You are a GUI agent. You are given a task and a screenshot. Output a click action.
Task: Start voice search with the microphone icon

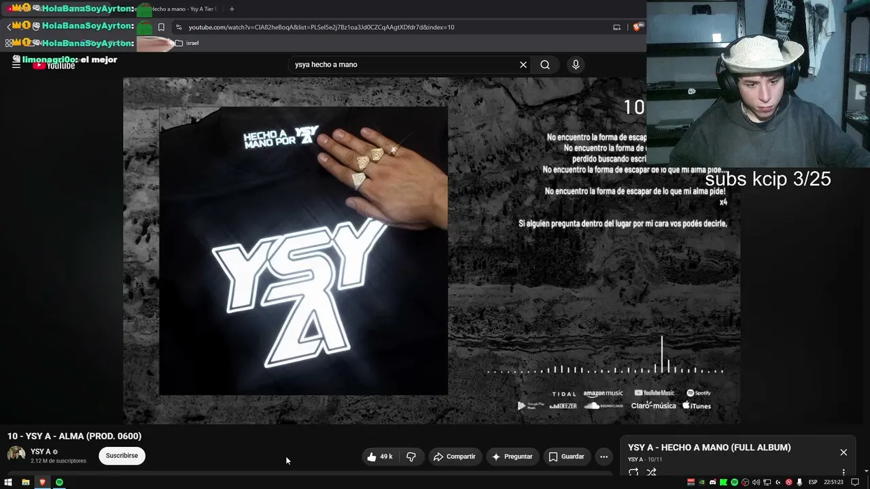pos(576,65)
